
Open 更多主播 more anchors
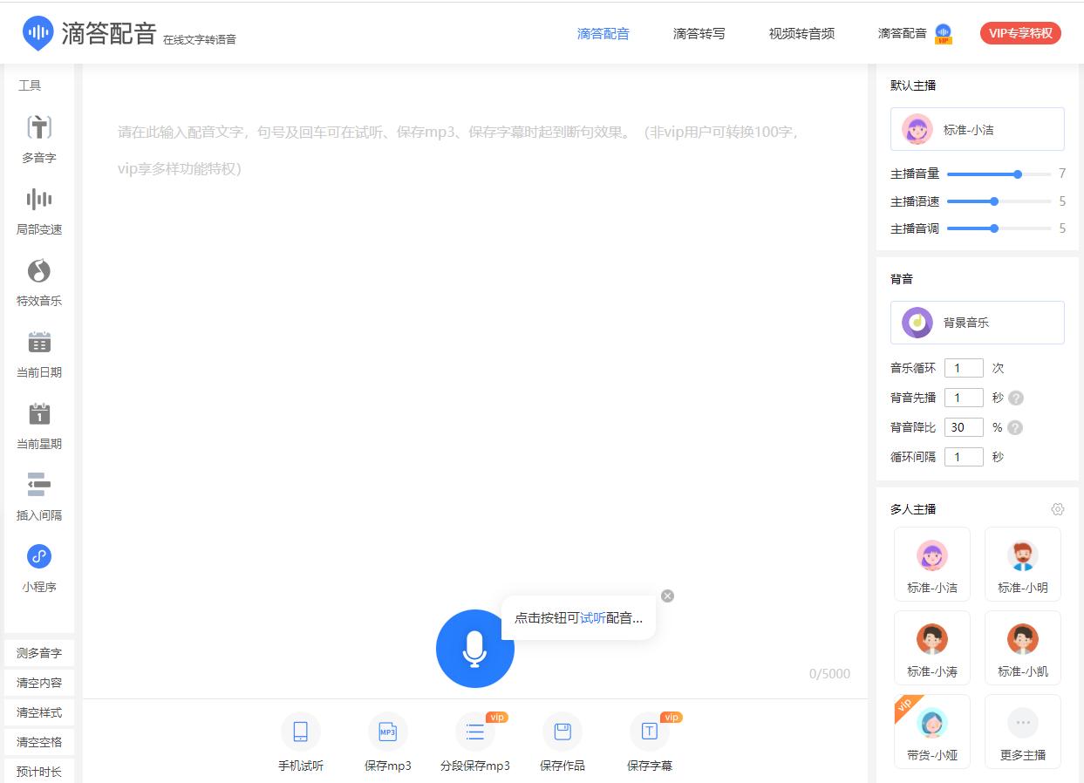(x=1023, y=732)
